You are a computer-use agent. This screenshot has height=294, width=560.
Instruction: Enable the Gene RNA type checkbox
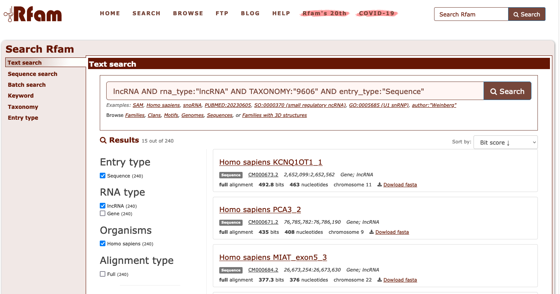(x=103, y=213)
